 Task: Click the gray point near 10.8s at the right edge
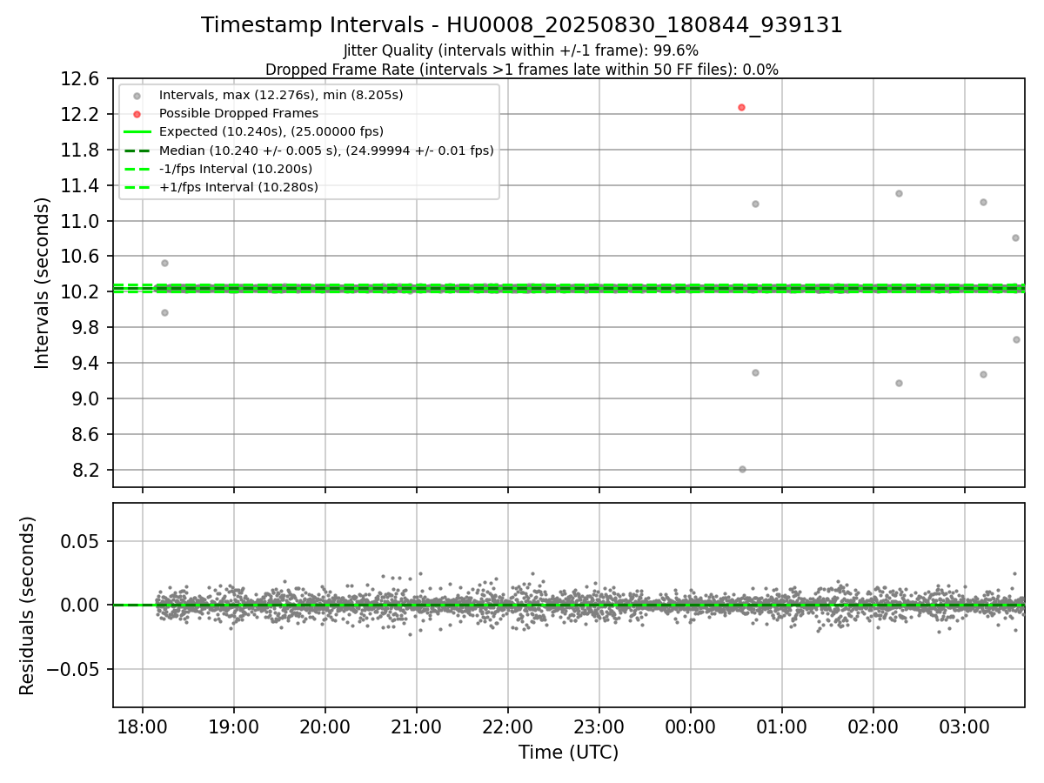tap(1015, 238)
